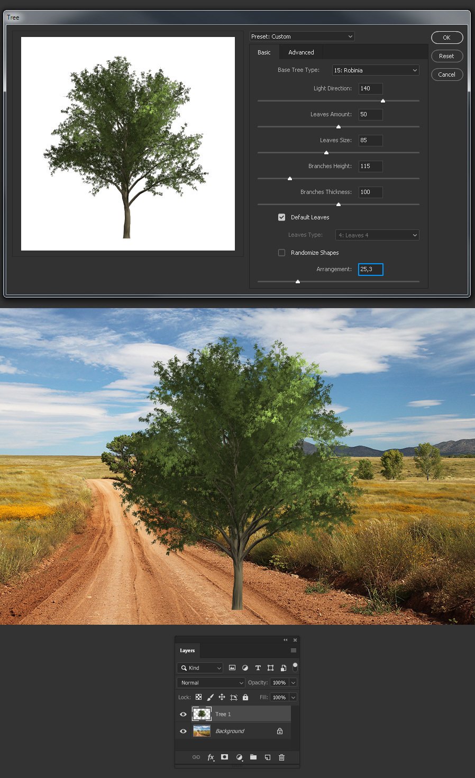Click the Lock all padlock icon
This screenshot has width=475, height=778.
click(245, 697)
